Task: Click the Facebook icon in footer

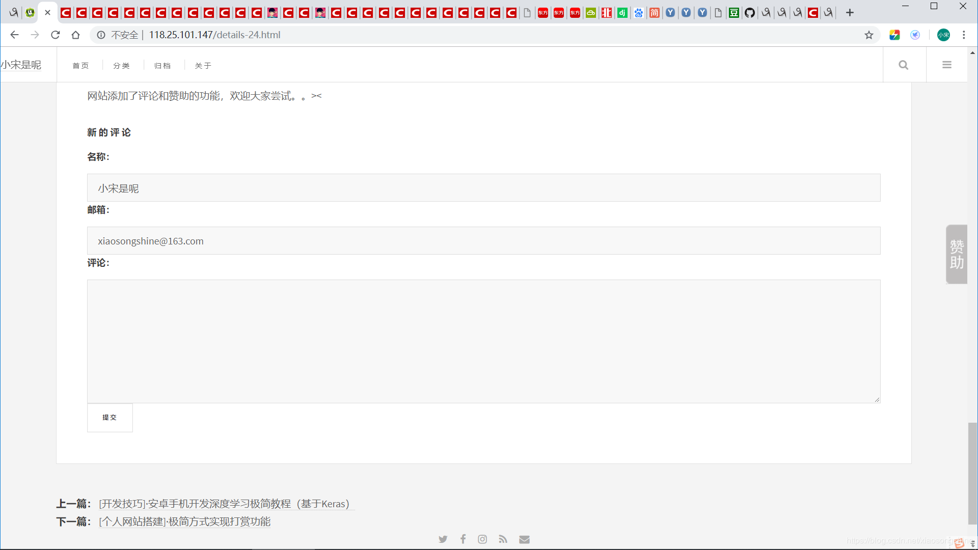Action: pyautogui.click(x=463, y=539)
